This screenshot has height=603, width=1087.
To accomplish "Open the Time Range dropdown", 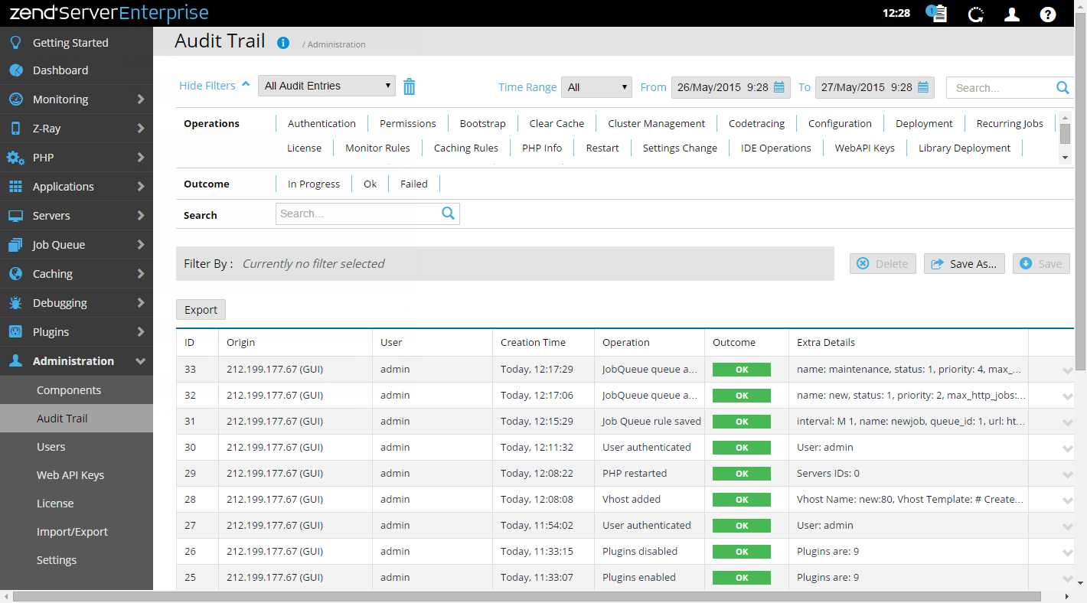I will 596,87.
